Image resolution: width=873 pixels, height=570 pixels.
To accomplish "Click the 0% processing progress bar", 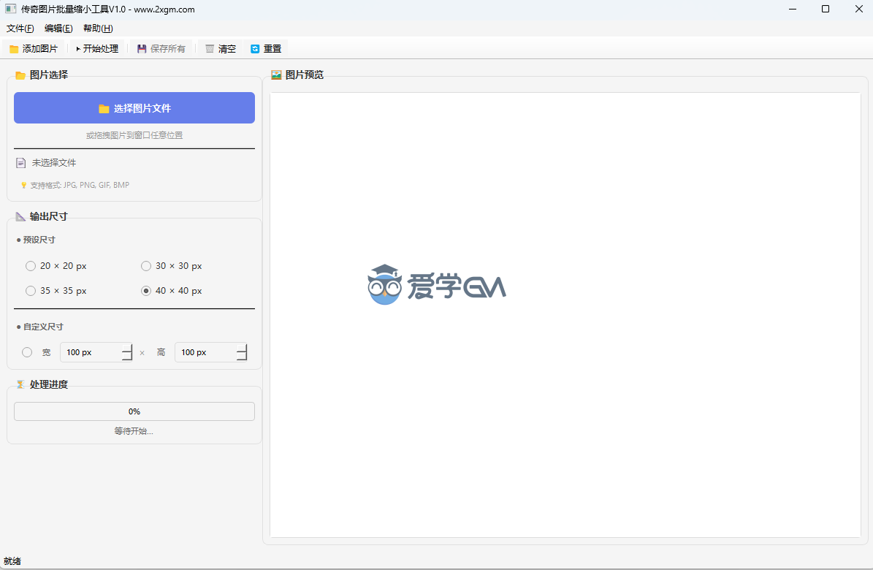I will [x=134, y=411].
